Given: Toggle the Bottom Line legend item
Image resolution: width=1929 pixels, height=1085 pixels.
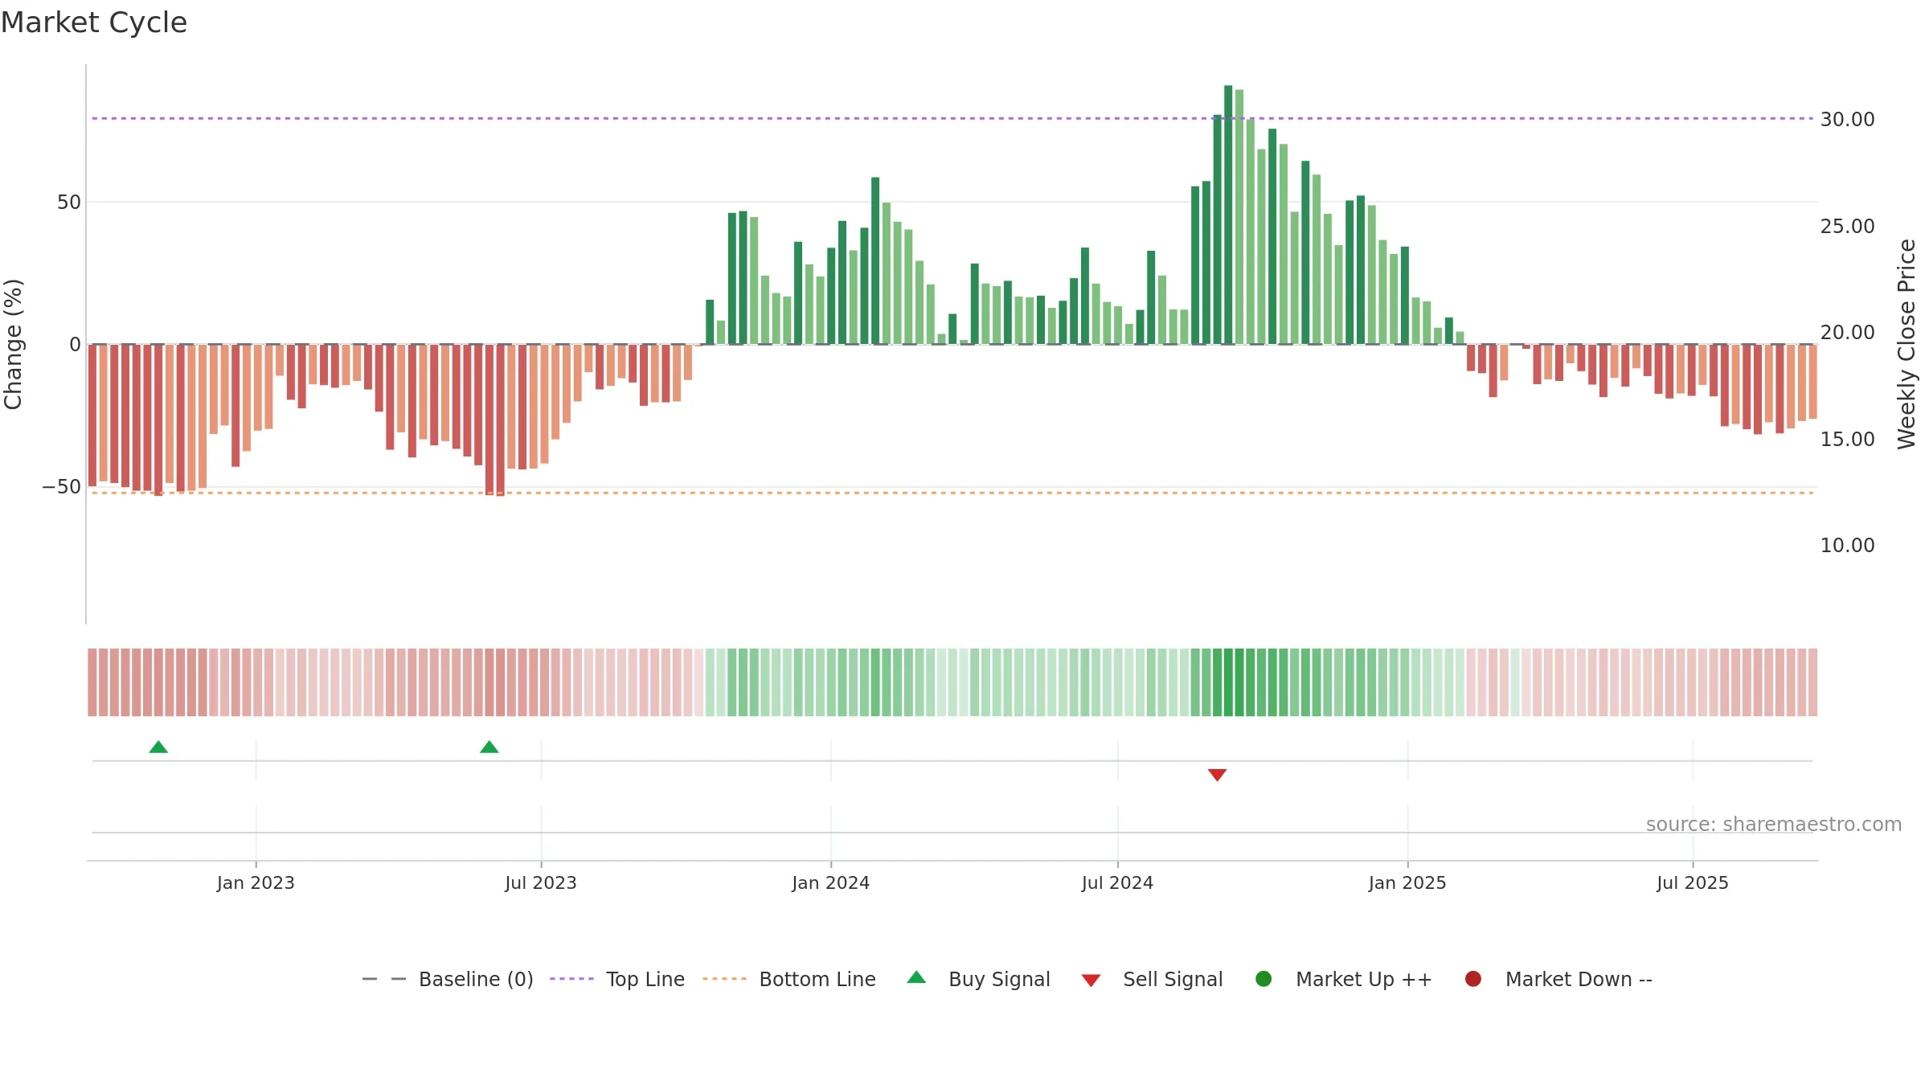Looking at the screenshot, I should coord(789,979).
